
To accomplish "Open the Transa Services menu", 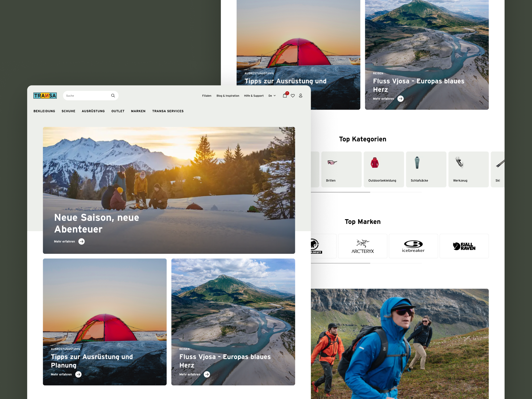I will tap(168, 111).
